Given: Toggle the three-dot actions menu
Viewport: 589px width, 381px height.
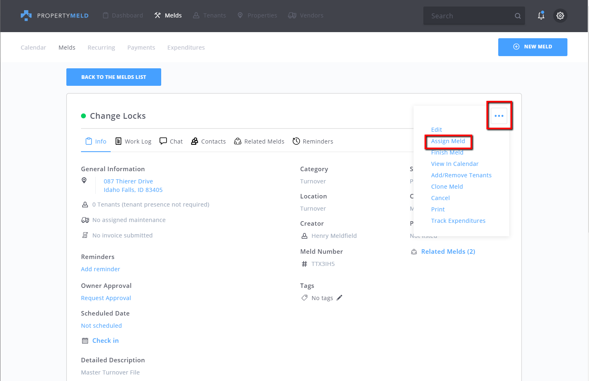Looking at the screenshot, I should [499, 116].
